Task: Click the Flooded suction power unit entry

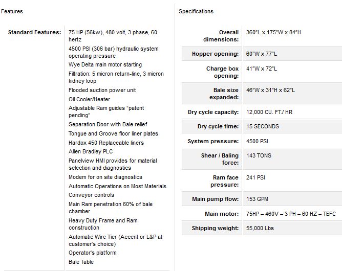Action: tap(102, 91)
